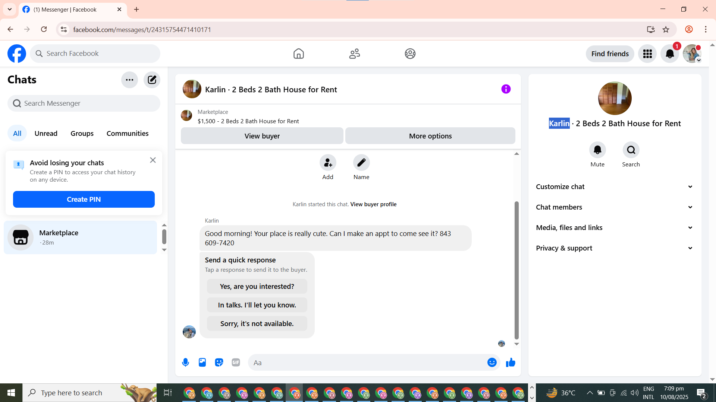Click the voice clip microphone icon
The width and height of the screenshot is (716, 402).
[185, 362]
